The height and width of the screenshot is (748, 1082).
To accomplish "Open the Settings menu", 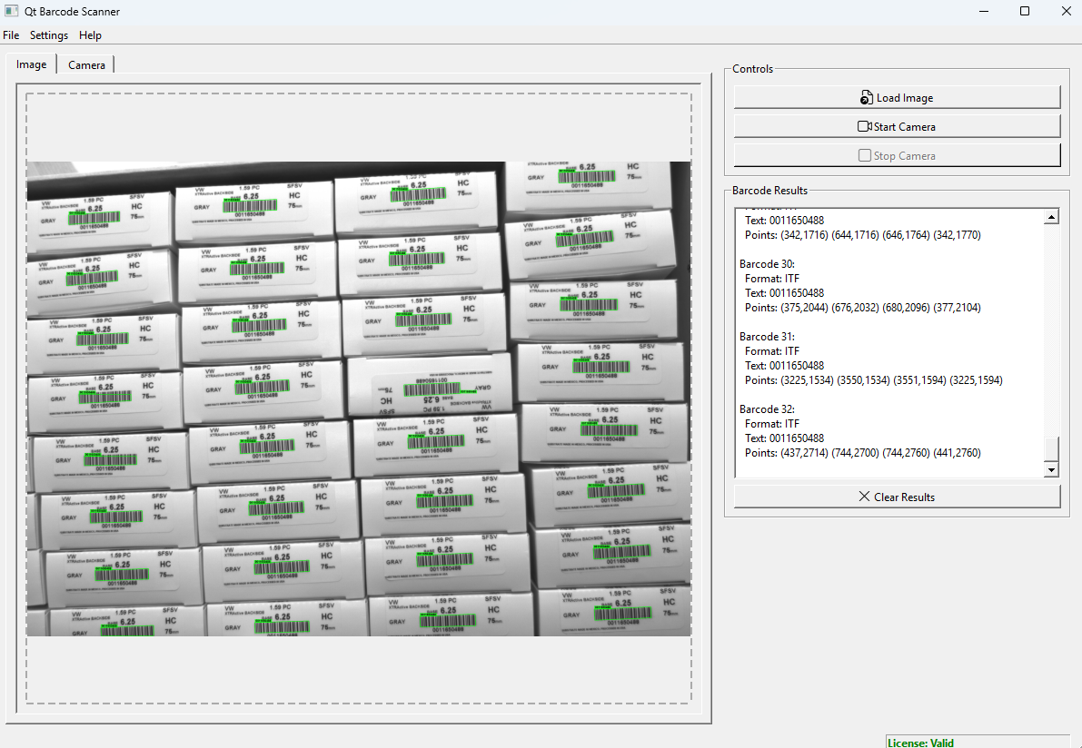I will (49, 34).
